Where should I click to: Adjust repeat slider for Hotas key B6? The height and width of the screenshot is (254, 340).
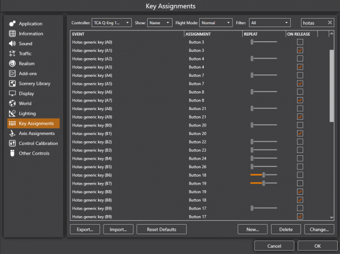(264, 175)
